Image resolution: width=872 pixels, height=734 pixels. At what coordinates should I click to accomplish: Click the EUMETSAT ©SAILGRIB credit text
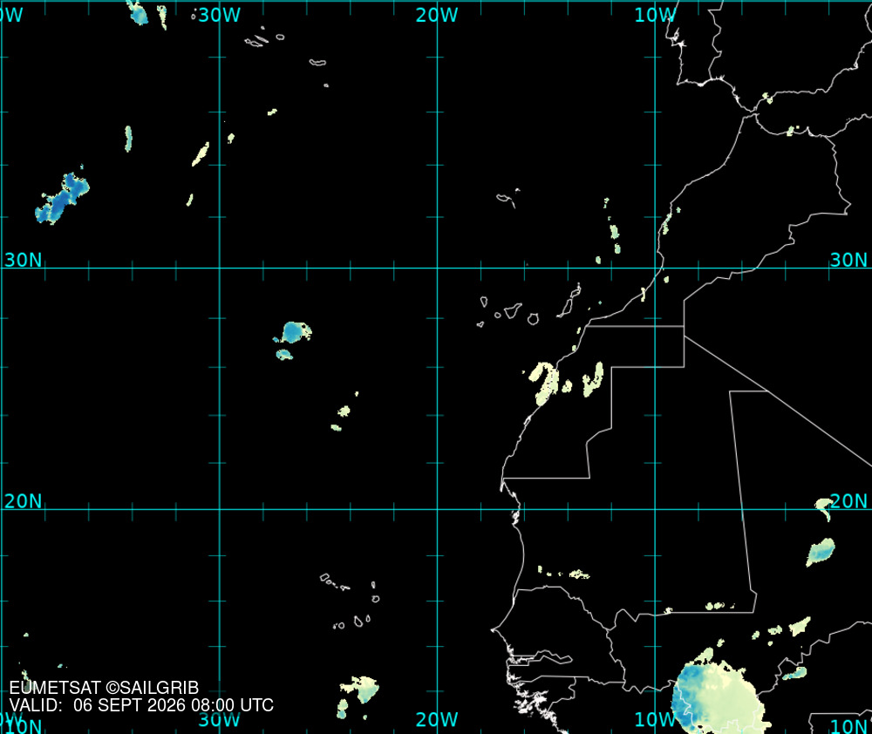coord(104,688)
